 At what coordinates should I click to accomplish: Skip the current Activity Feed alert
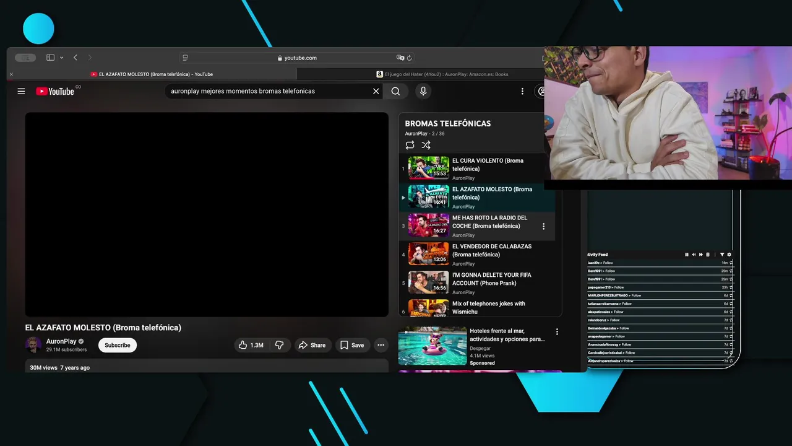(x=701, y=255)
